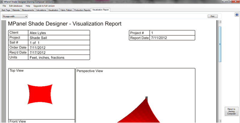This screenshot has height=123, width=240.
Task: Click the blue help question mark icon
Action: point(237,15)
